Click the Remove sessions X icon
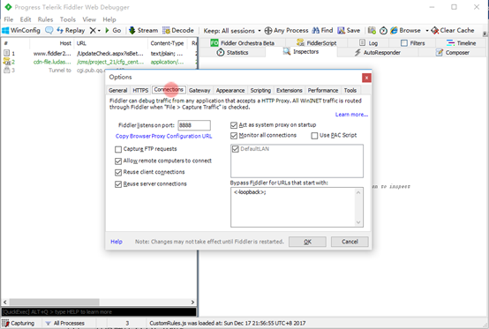 click(93, 31)
